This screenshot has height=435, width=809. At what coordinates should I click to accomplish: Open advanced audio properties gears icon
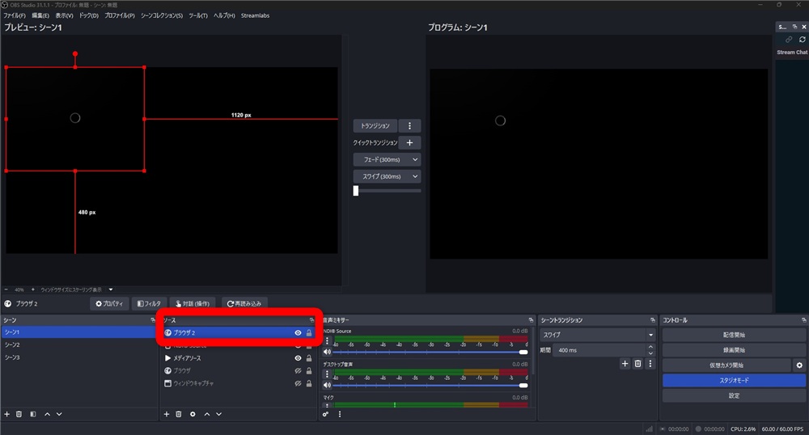[x=325, y=414]
